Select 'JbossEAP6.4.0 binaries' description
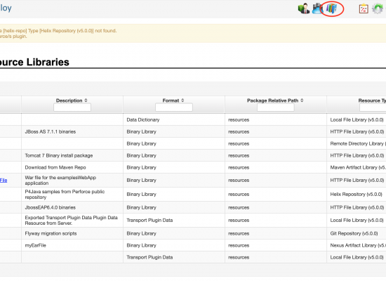The height and width of the screenshot is (281, 386). pos(51,207)
